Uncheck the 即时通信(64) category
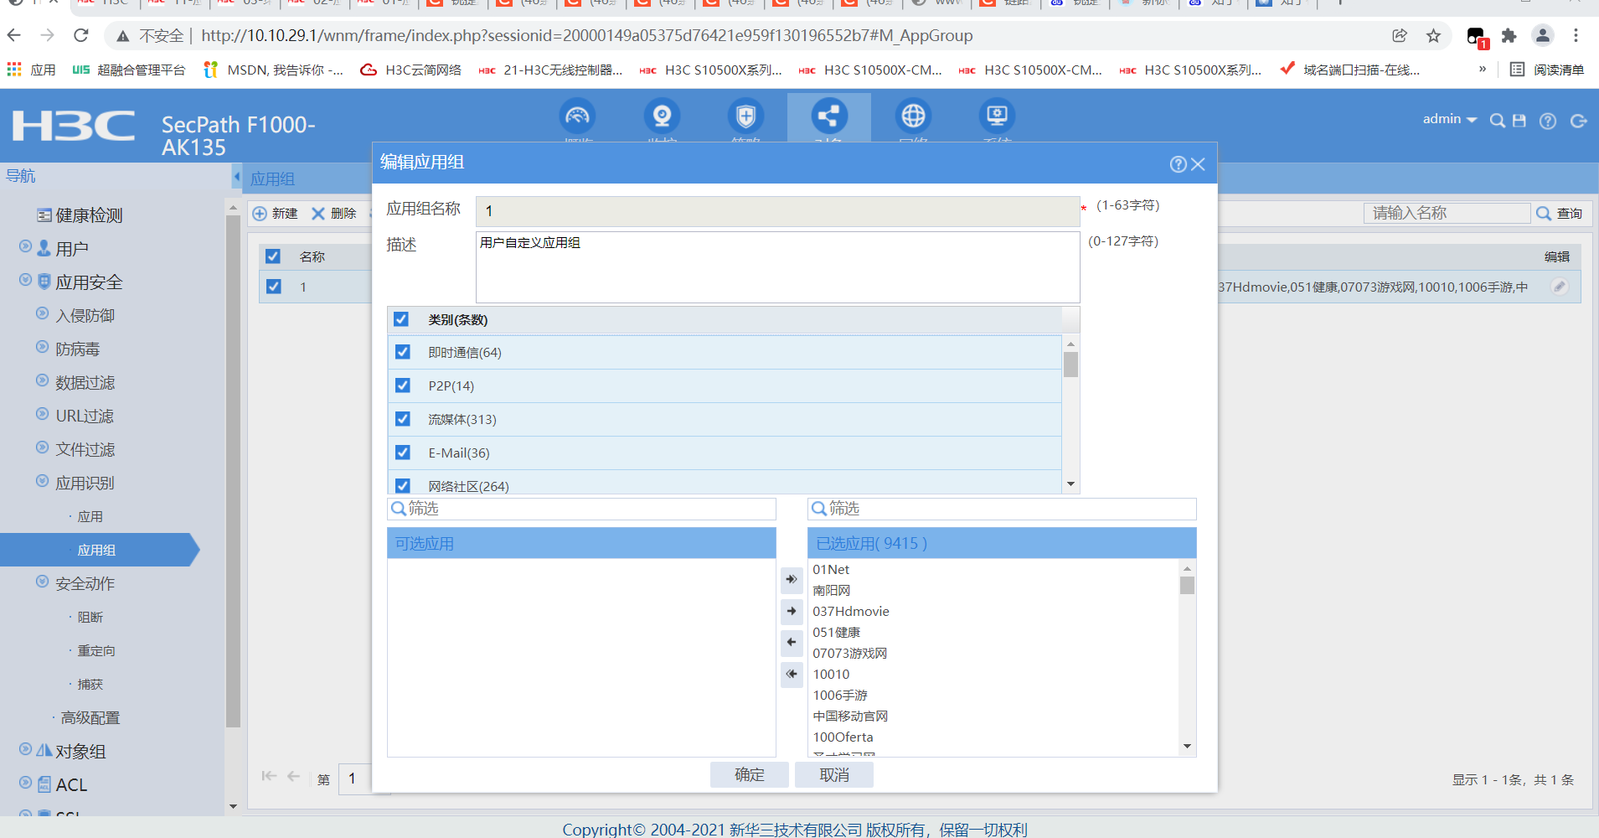 tap(403, 352)
